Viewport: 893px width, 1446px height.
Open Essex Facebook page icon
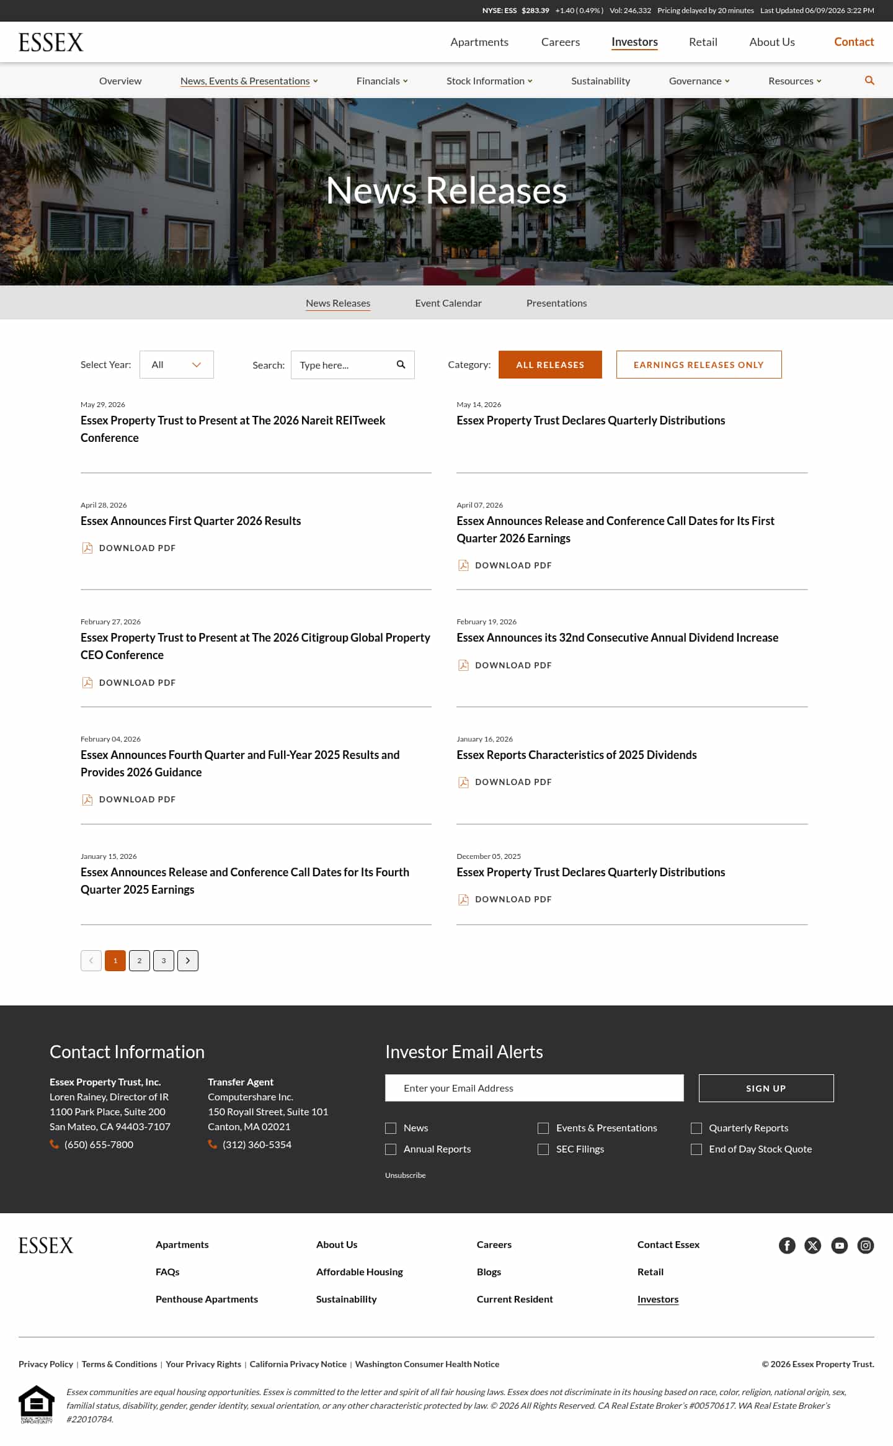point(787,1246)
